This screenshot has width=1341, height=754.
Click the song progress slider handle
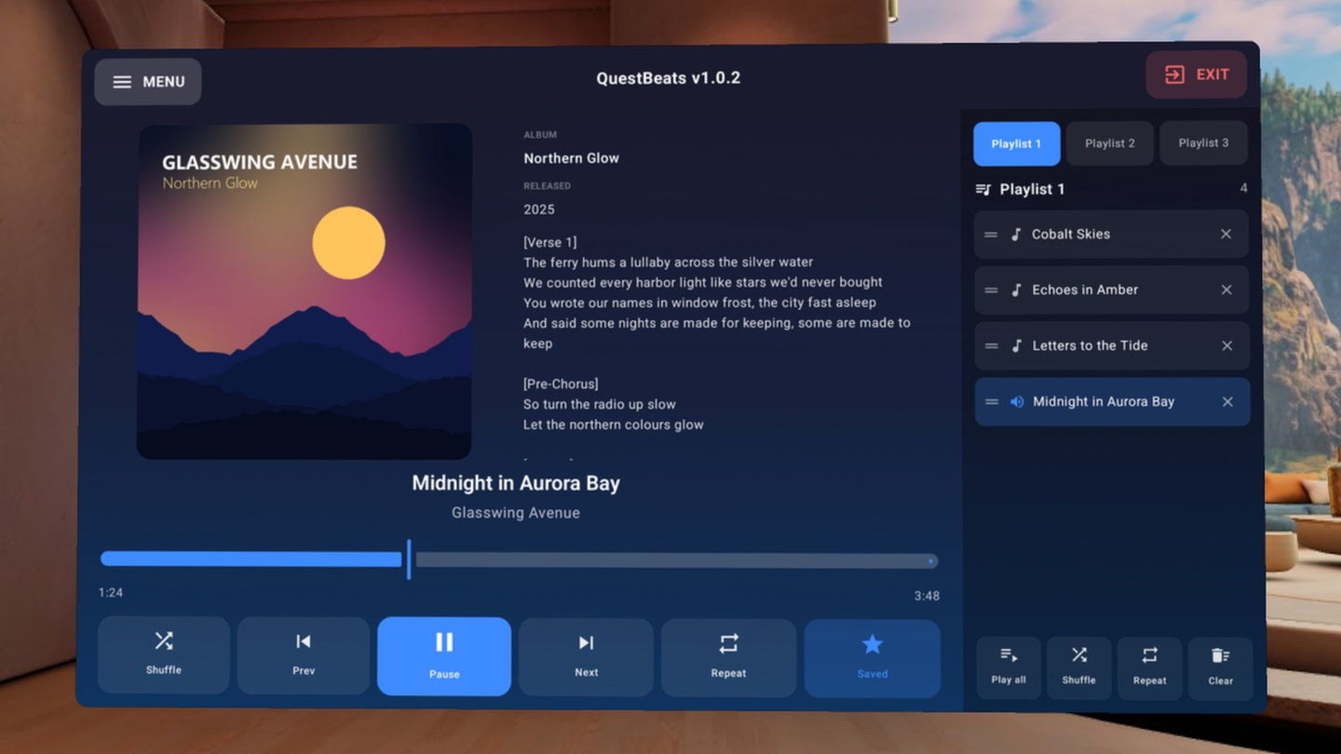[x=409, y=559]
